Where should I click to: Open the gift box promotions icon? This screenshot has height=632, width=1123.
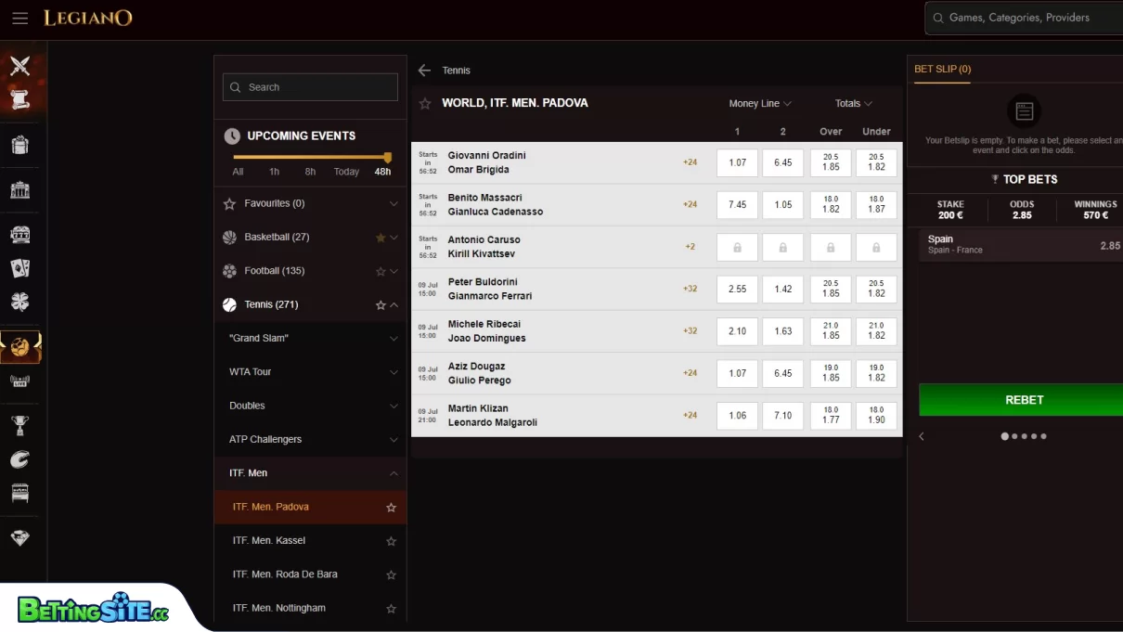tap(19, 145)
